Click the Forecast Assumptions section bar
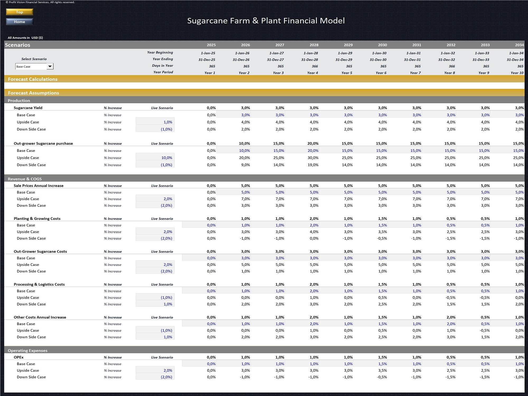Screen dimensions: 528x396 (x=264, y=93)
